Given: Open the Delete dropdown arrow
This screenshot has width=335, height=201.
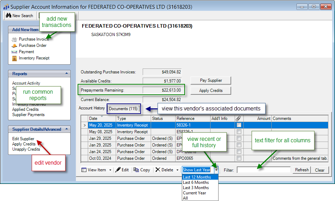Looking at the screenshot, I should [177, 170].
